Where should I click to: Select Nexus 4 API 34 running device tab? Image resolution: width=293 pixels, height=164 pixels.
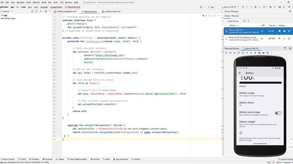tap(251, 48)
